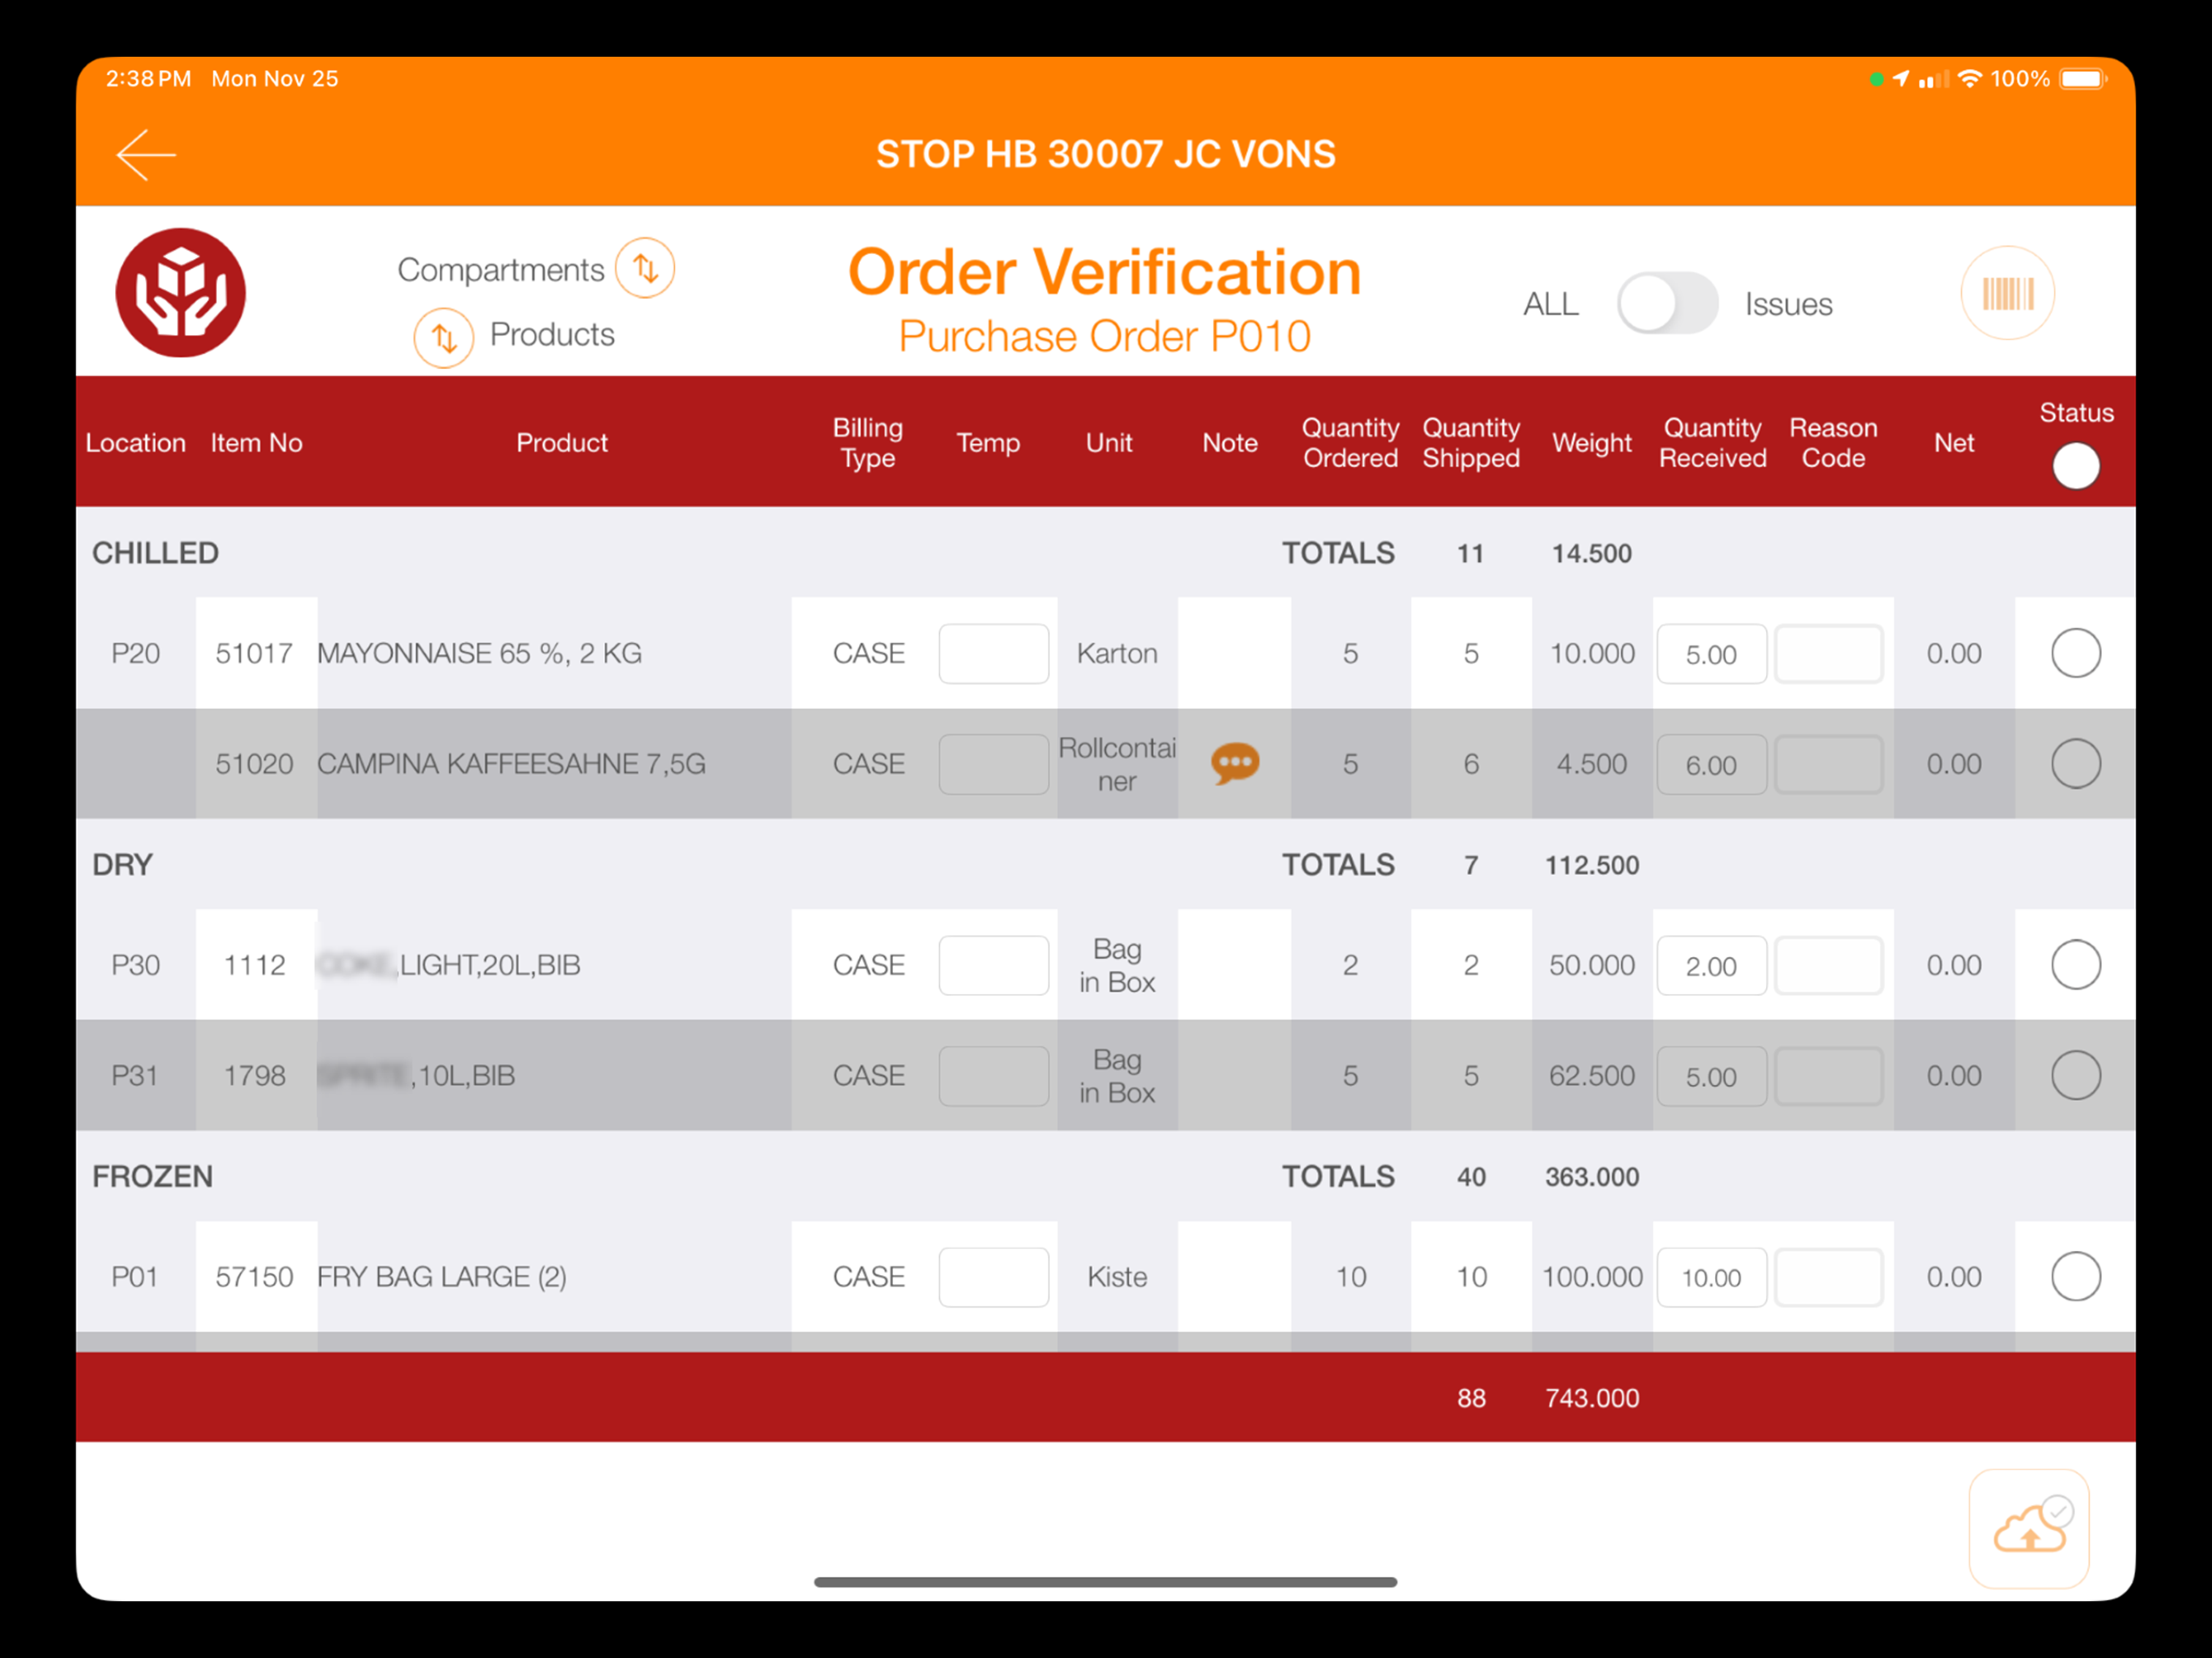Toggle the ALL / Issues switch
The height and width of the screenshot is (1658, 2212).
tap(1667, 304)
